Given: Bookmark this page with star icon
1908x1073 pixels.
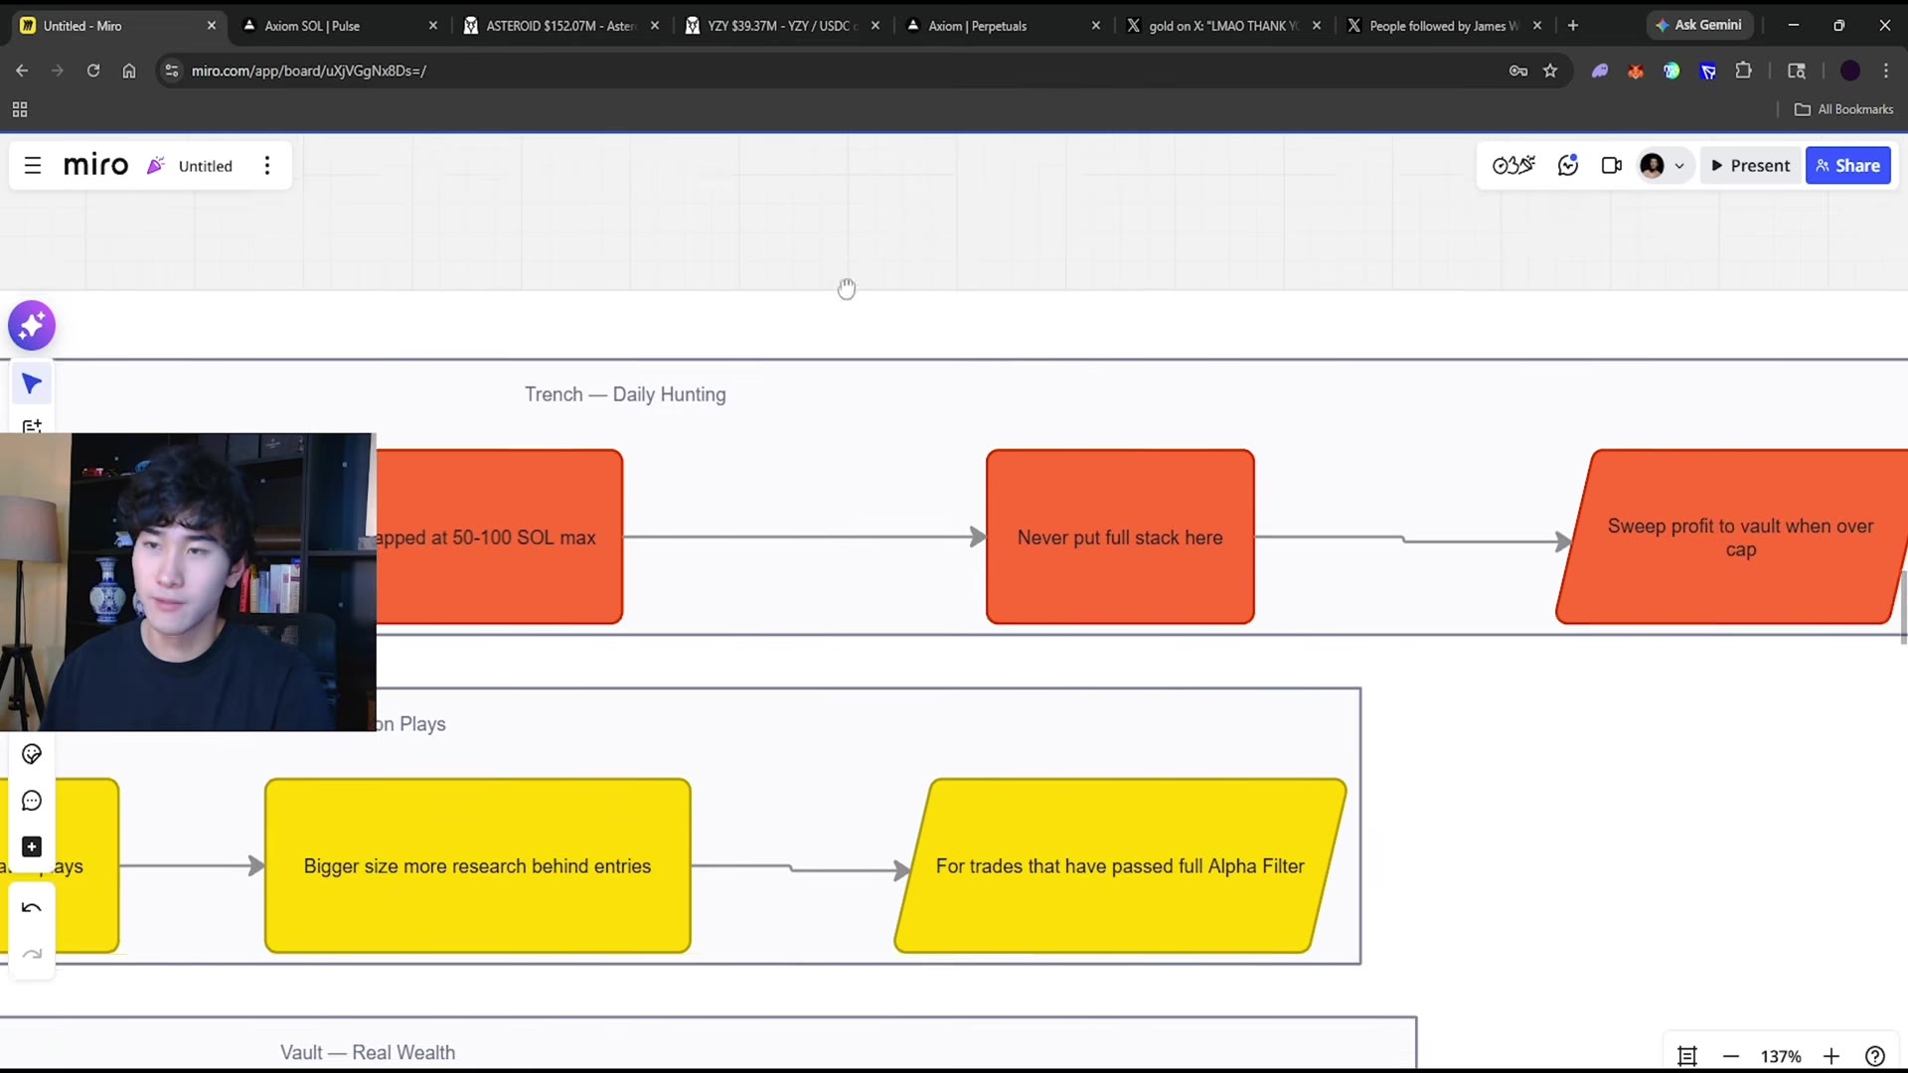Looking at the screenshot, I should [x=1550, y=71].
